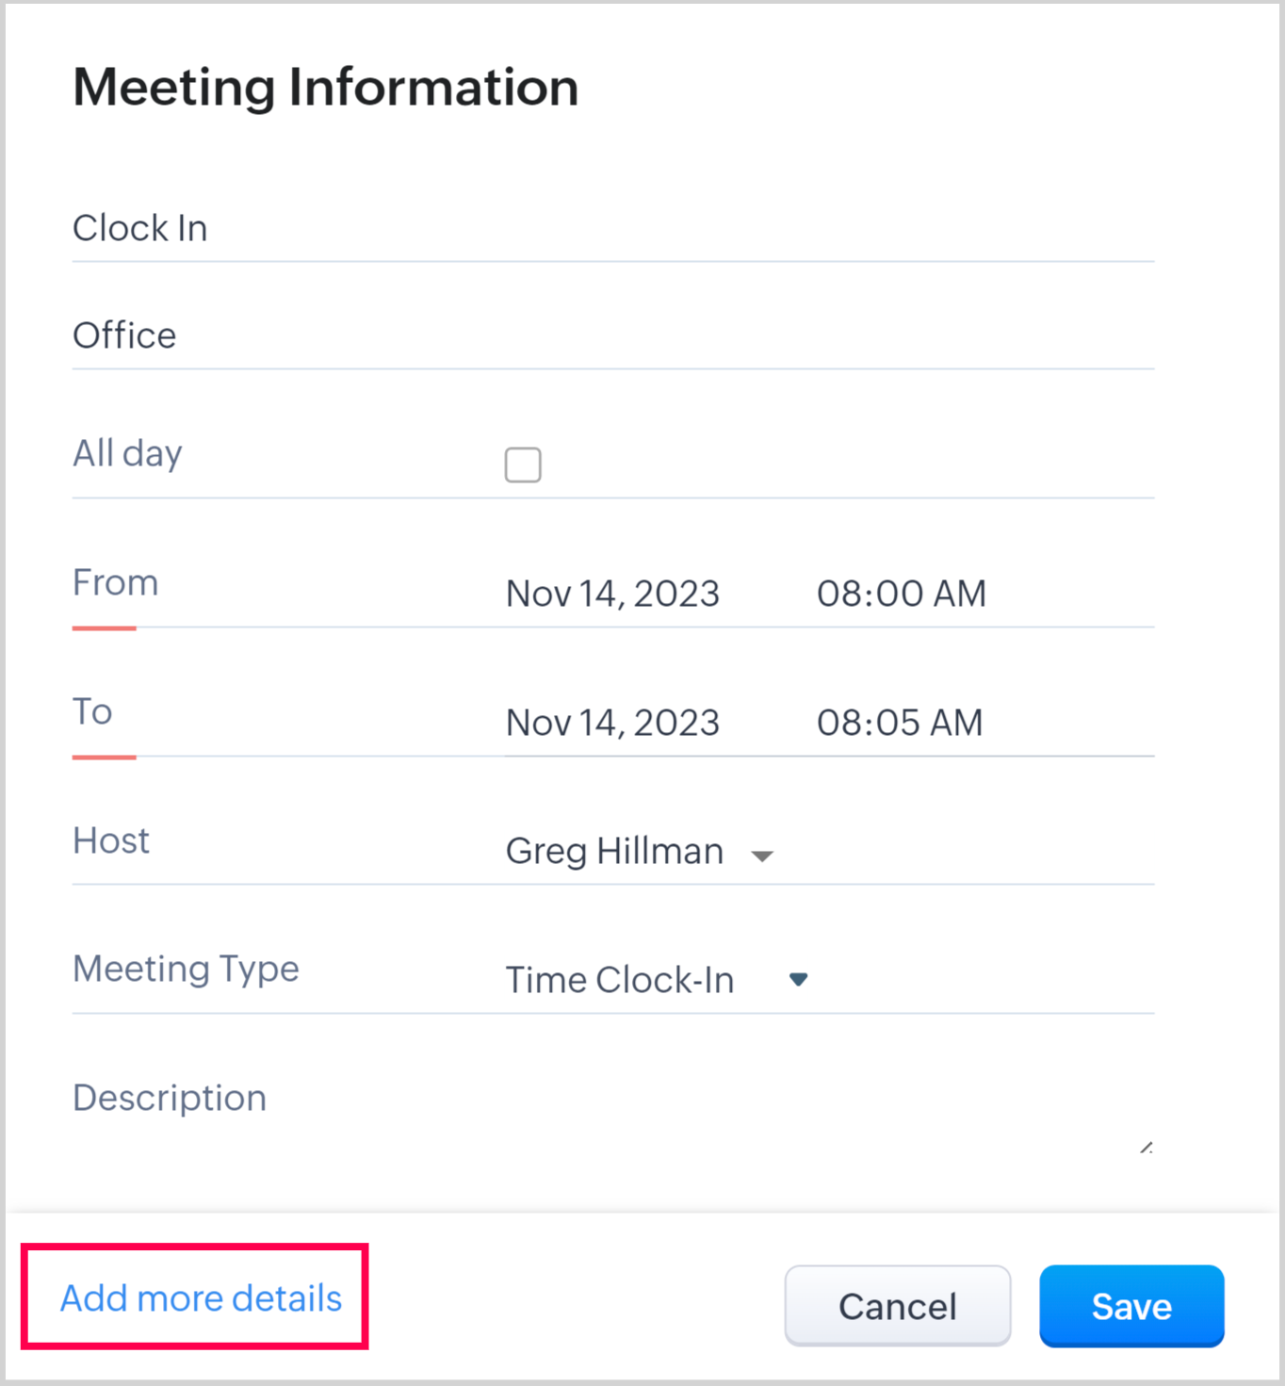
Task: Edit the Office location field
Action: coord(612,336)
